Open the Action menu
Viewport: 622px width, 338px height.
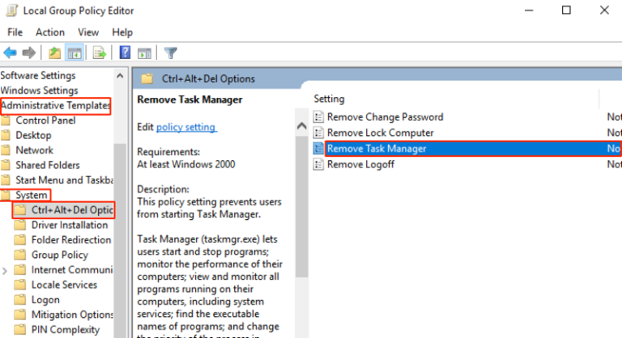pyautogui.click(x=50, y=32)
